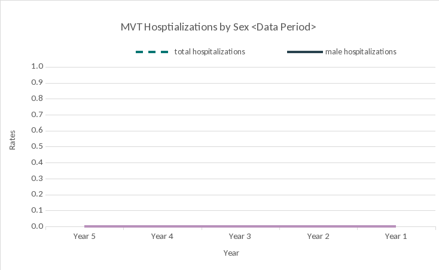The width and height of the screenshot is (439, 270).
Task: Click the 1.0 value axis label
Action: (x=38, y=66)
